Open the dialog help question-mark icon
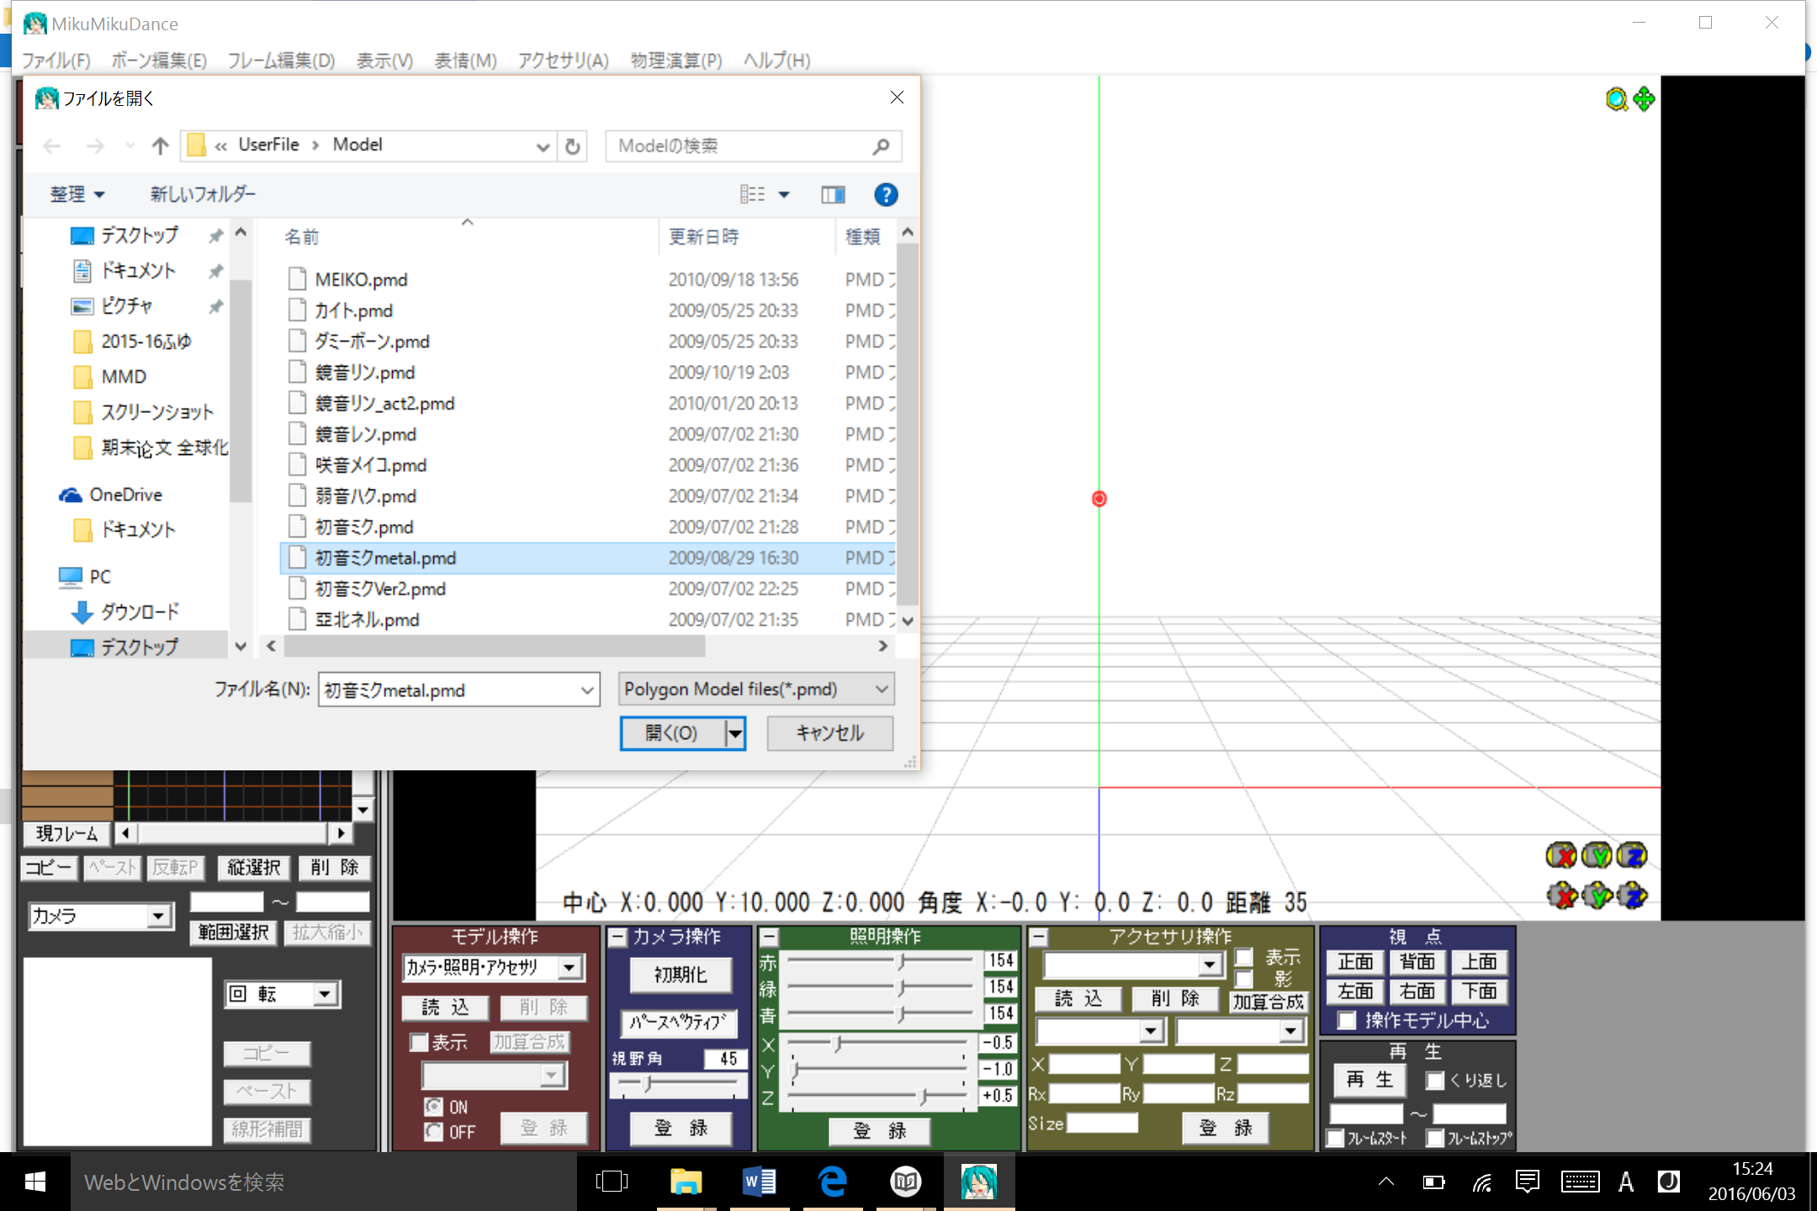The height and width of the screenshot is (1211, 1817). click(x=885, y=195)
